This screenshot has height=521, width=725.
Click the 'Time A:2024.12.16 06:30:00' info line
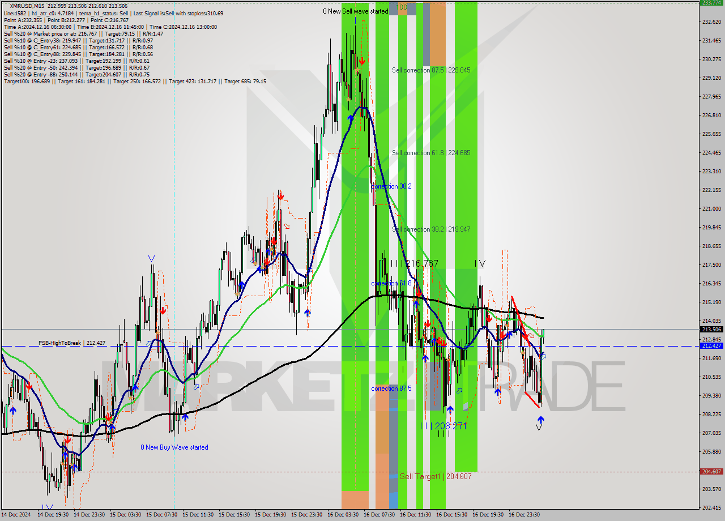(x=110, y=27)
